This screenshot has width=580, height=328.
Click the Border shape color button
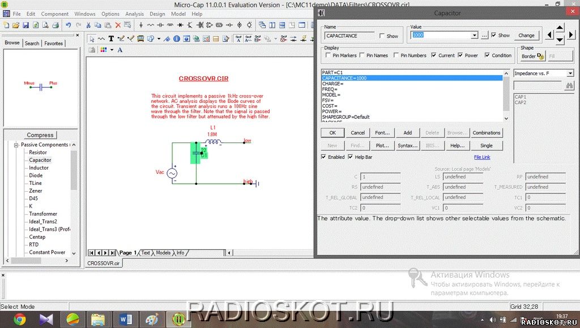(532, 56)
